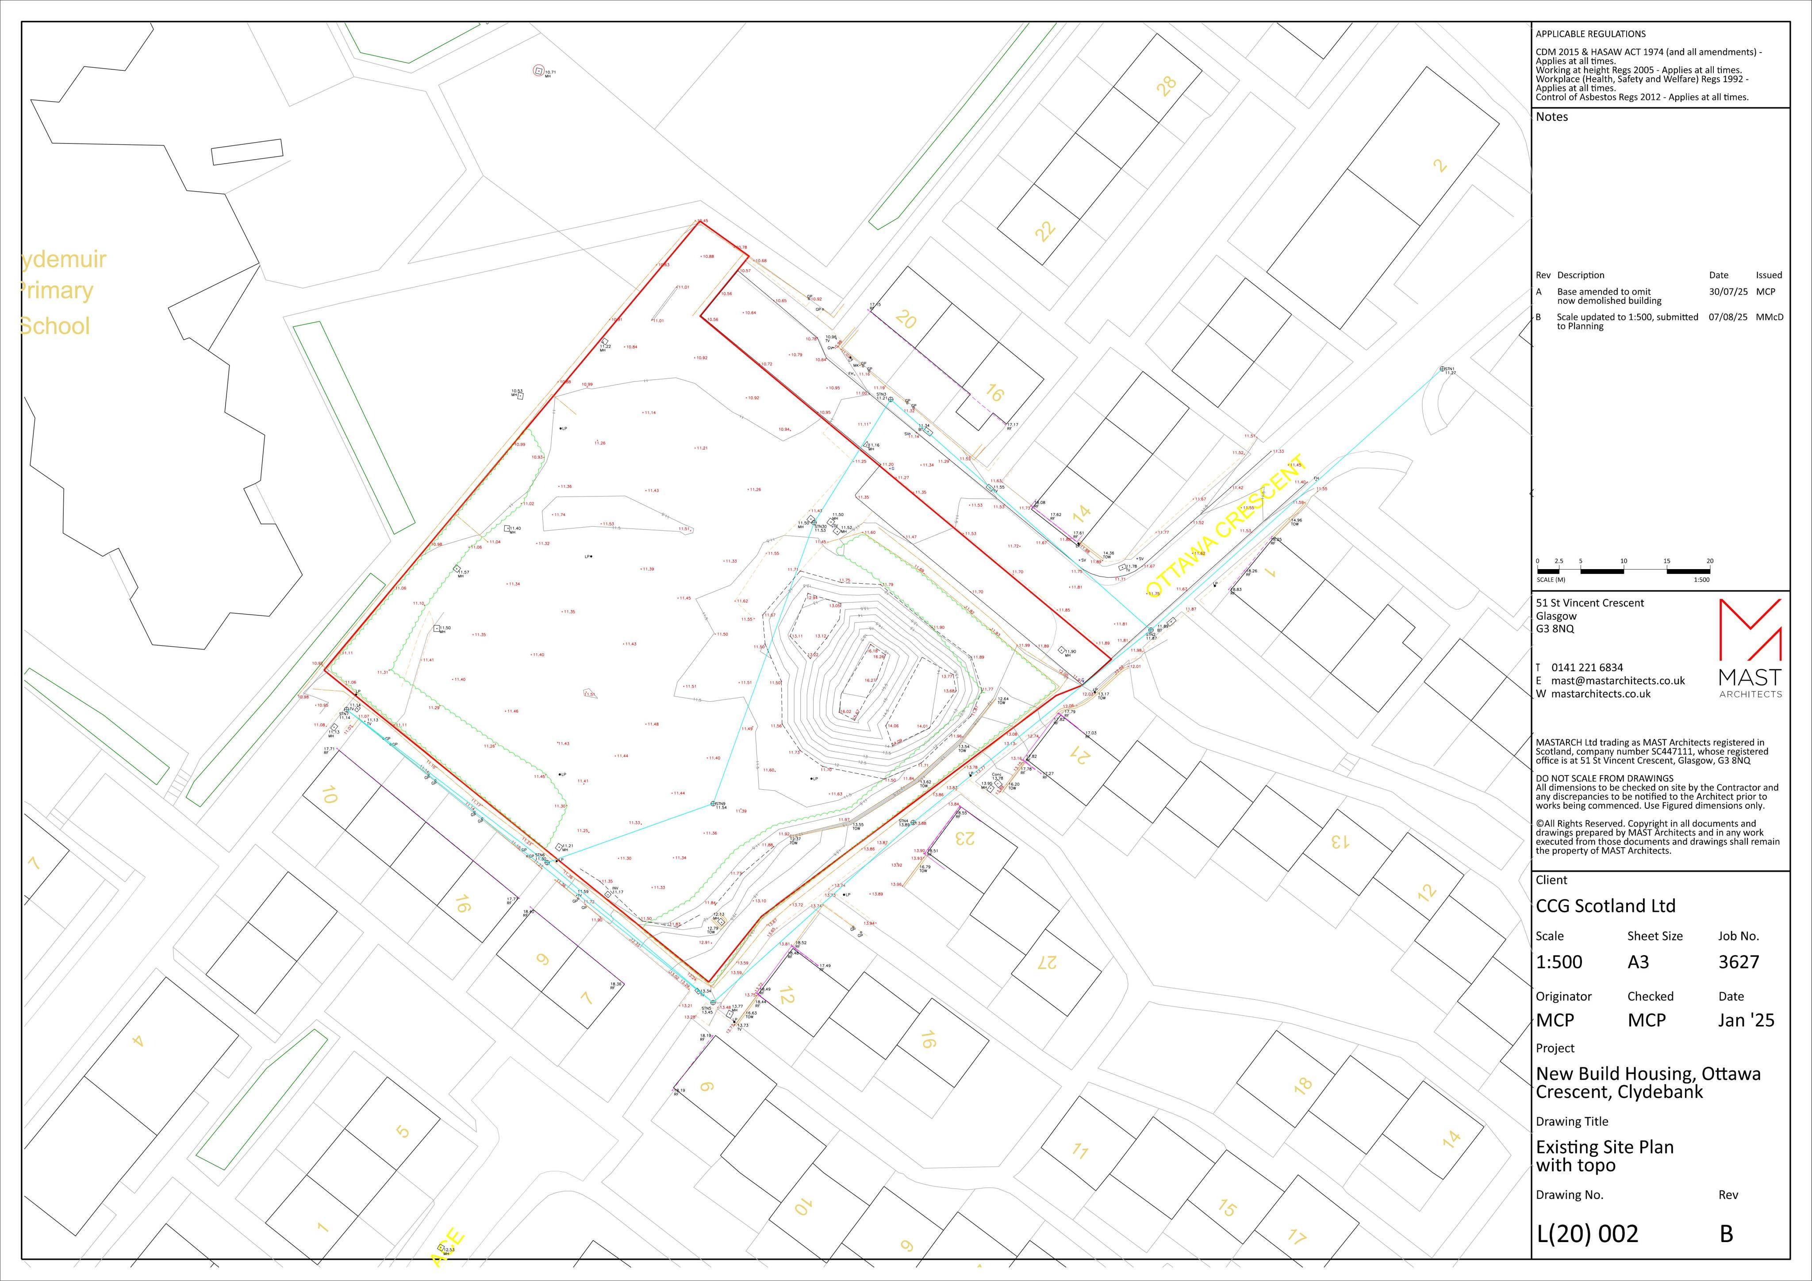
Task: Click house number 23 on the plan
Action: click(x=966, y=837)
